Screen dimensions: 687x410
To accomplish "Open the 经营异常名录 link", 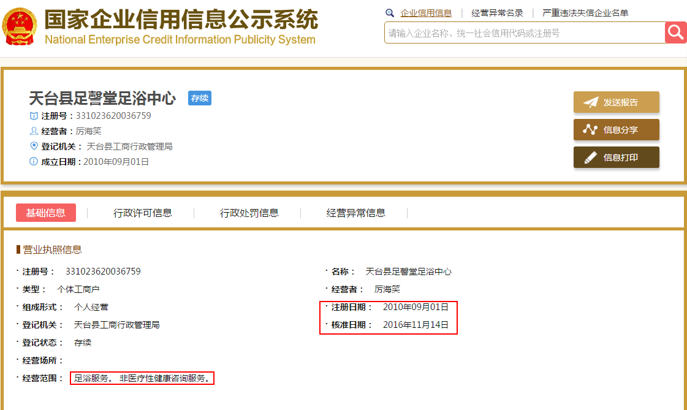I will 497,13.
